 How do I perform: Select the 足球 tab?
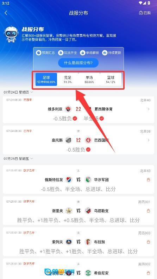tap(46, 80)
